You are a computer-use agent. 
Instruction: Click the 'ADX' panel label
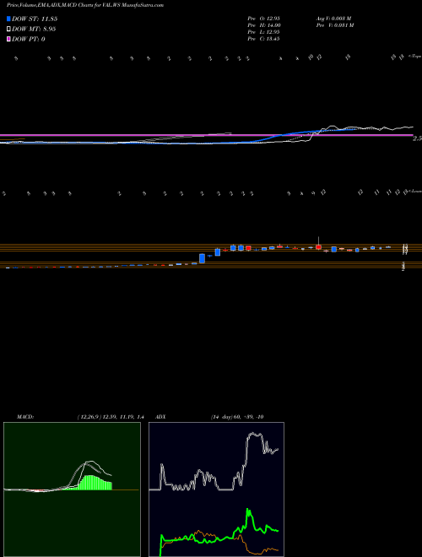click(x=161, y=417)
